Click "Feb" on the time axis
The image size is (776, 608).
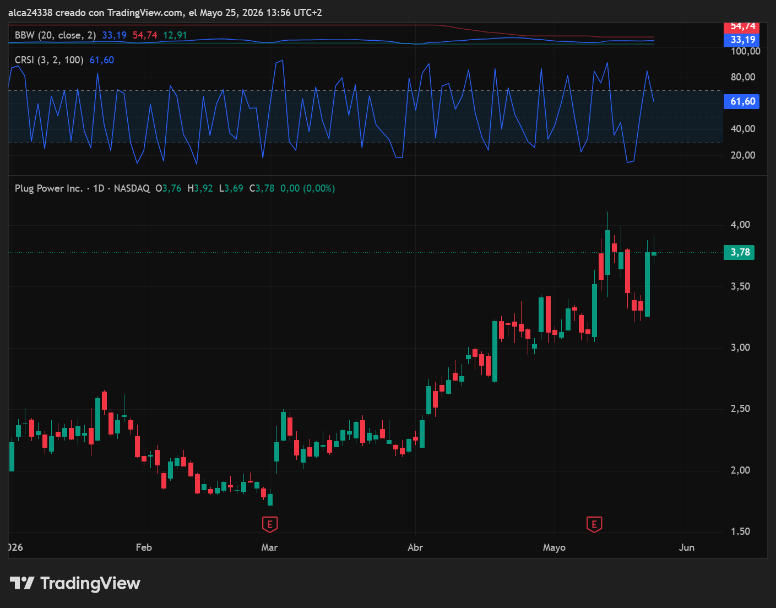tap(144, 547)
